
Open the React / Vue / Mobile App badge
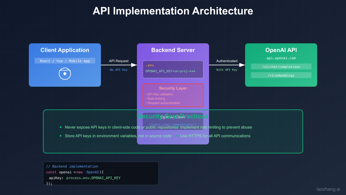click(x=65, y=61)
